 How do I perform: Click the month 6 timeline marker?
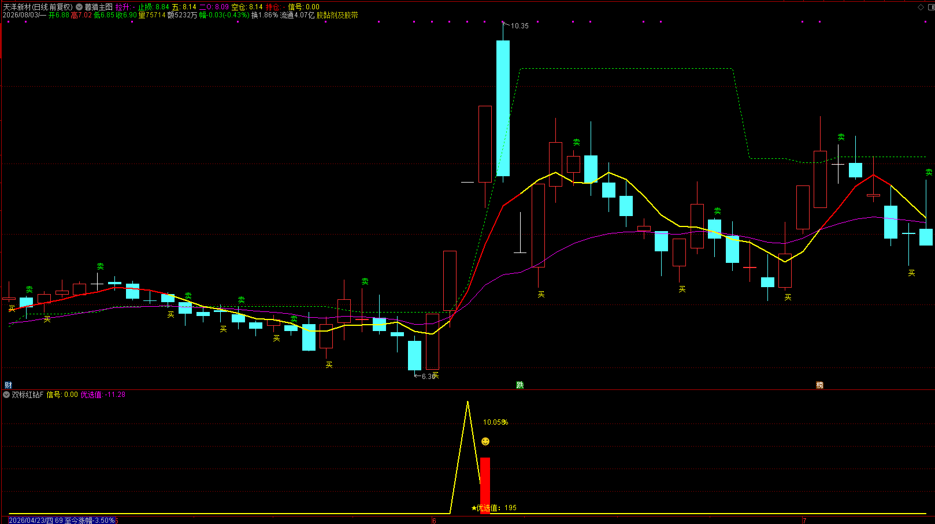tap(434, 521)
